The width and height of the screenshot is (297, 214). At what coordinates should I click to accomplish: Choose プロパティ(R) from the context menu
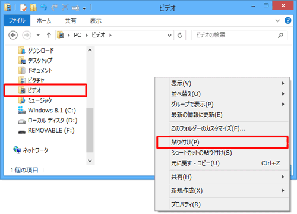pos(222,204)
